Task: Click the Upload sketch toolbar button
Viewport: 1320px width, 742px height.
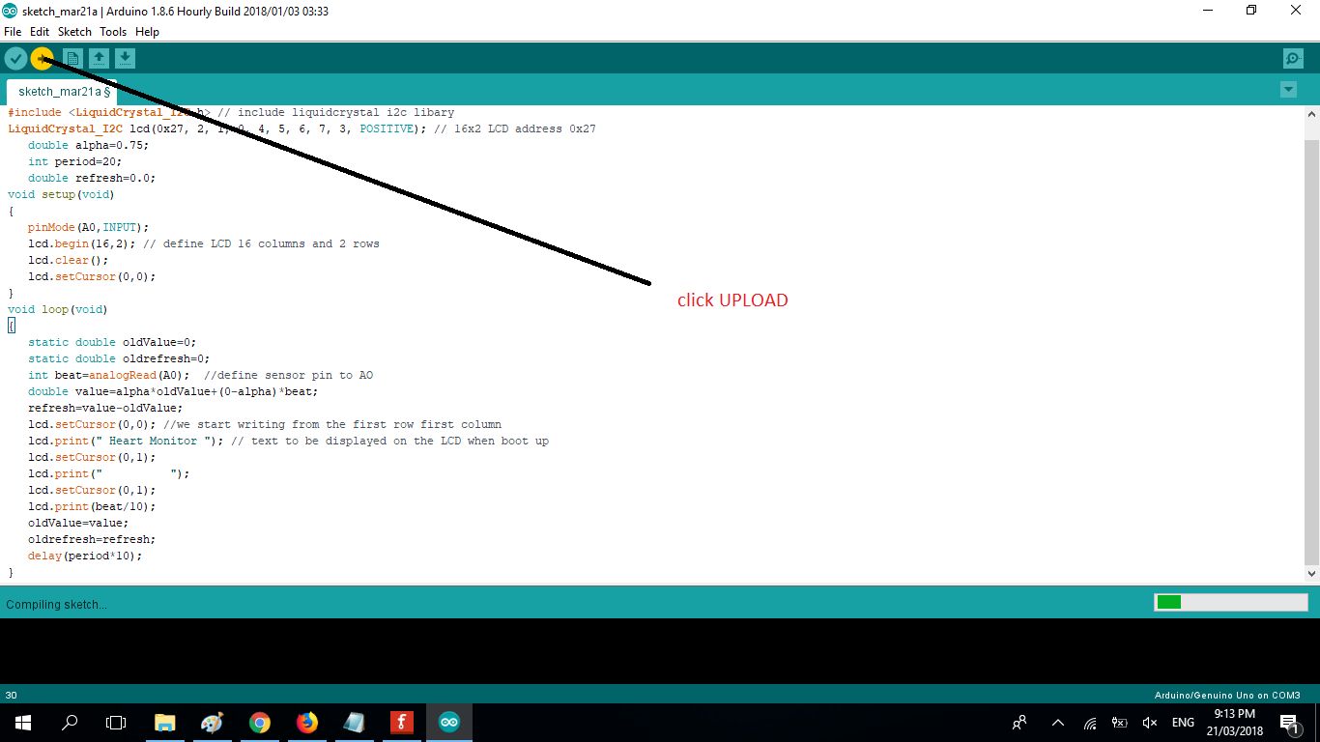Action: click(42, 59)
